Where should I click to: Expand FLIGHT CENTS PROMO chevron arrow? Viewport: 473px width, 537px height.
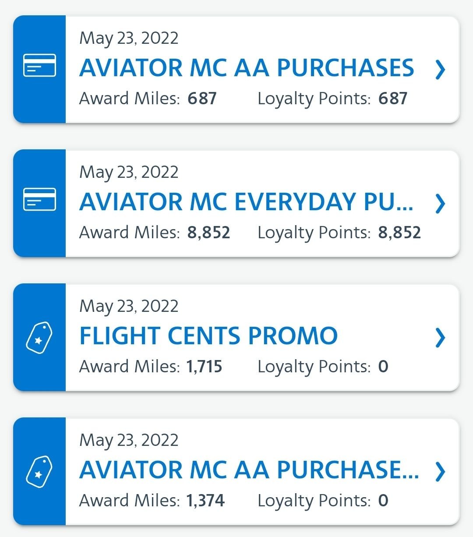(440, 337)
